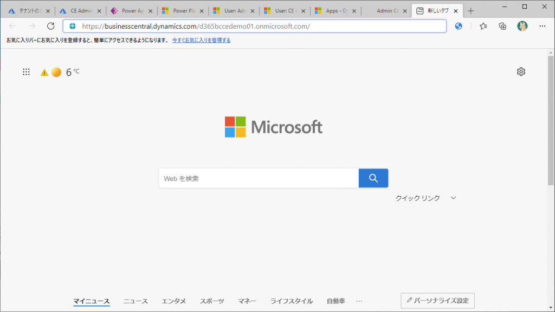Screen dimensions: 555x312
Task: Close the CE Admin tab
Action: click(x=99, y=11)
